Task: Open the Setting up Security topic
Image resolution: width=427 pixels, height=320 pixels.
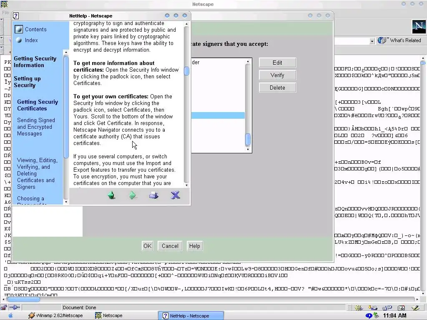Action: click(27, 82)
